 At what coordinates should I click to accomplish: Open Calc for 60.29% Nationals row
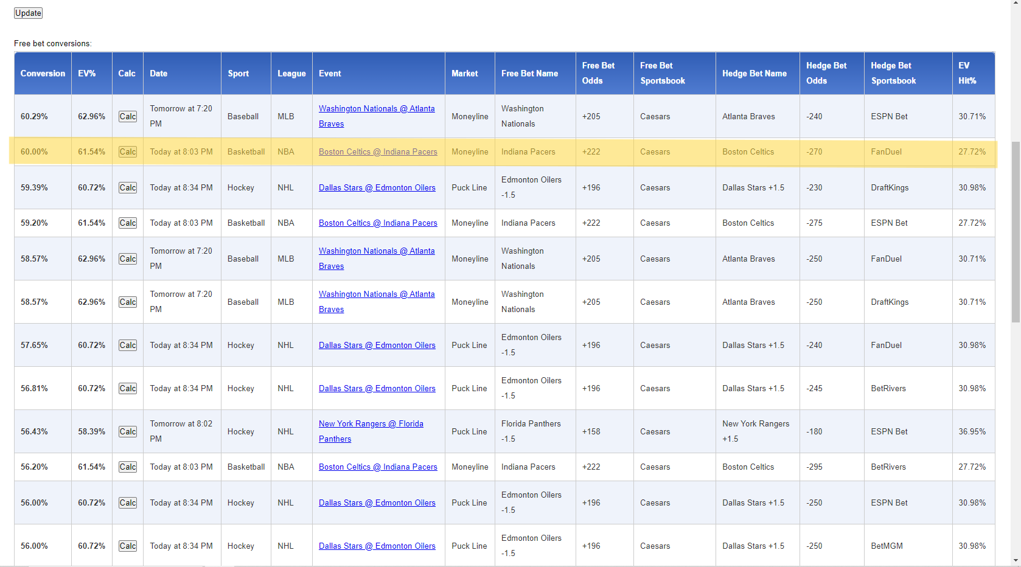pos(128,116)
